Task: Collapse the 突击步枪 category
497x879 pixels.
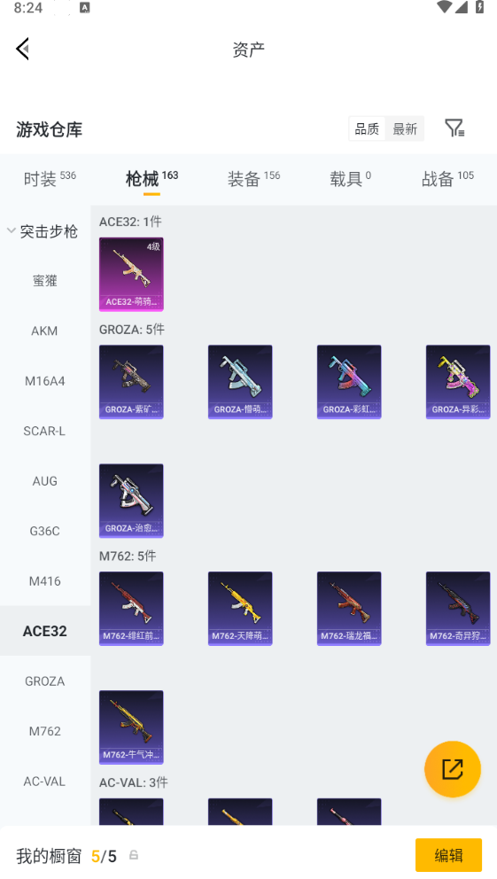Action: click(43, 231)
